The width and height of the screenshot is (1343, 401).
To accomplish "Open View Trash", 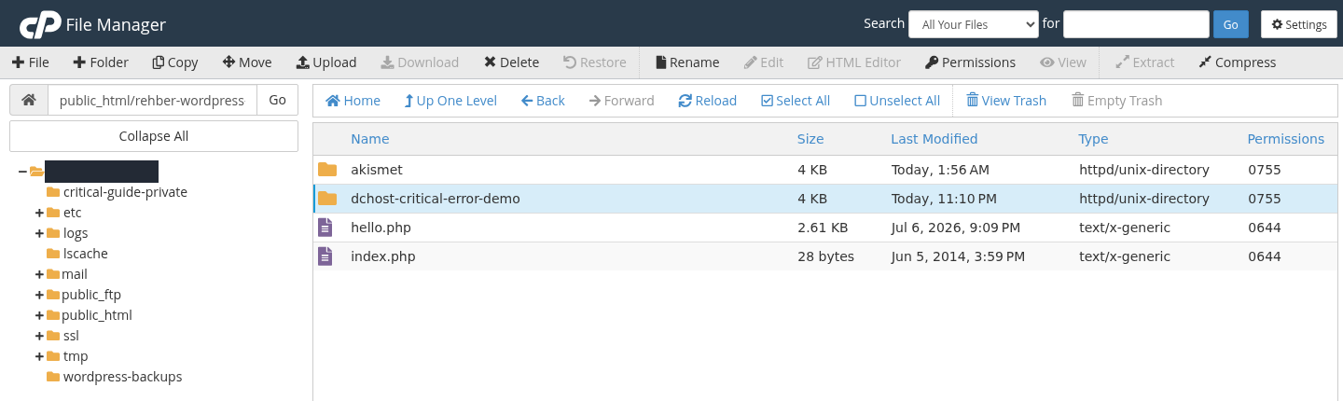I will click(x=1006, y=101).
